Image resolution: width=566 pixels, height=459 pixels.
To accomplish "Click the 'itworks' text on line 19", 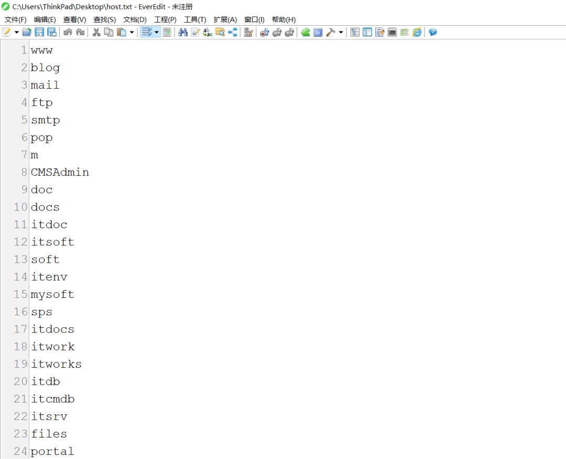I will point(56,364).
